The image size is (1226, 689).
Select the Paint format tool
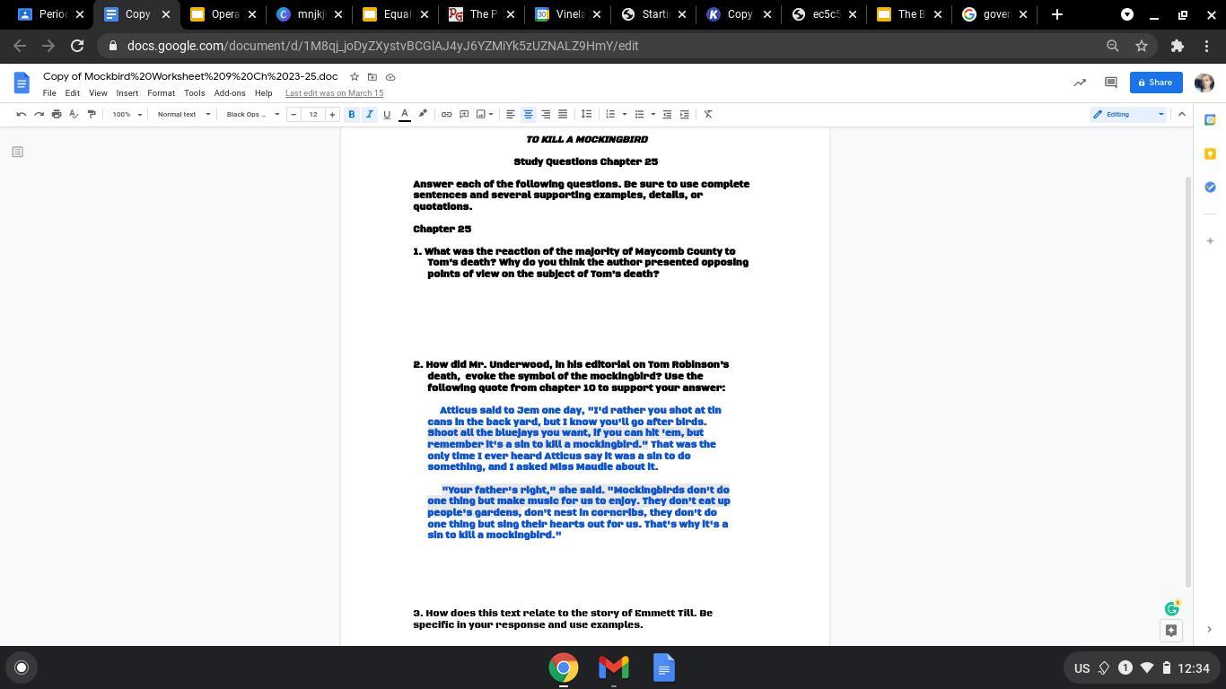tap(92, 114)
